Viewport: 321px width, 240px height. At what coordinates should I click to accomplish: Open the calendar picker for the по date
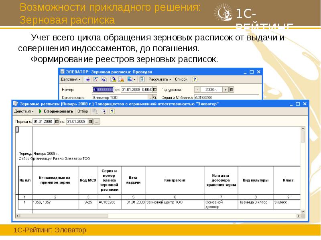(90, 122)
